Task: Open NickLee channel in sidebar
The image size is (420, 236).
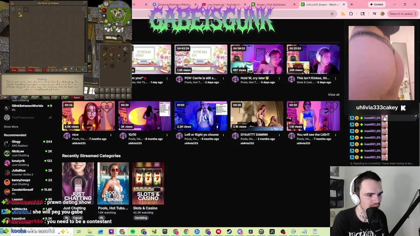Action: [x=28, y=153]
